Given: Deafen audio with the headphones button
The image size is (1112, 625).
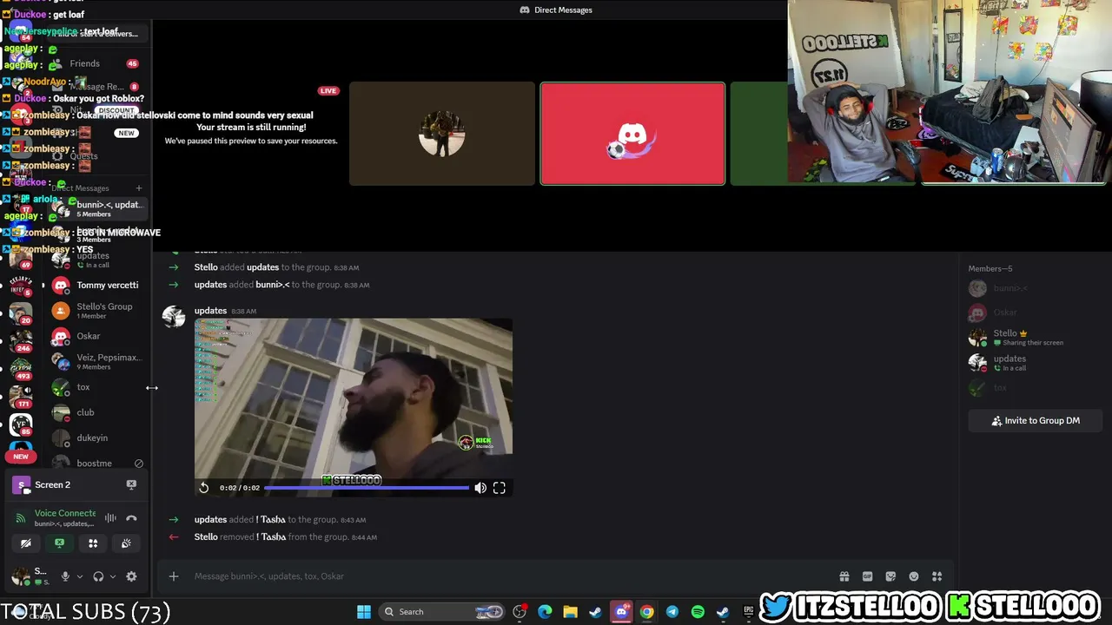Looking at the screenshot, I should click(x=98, y=576).
